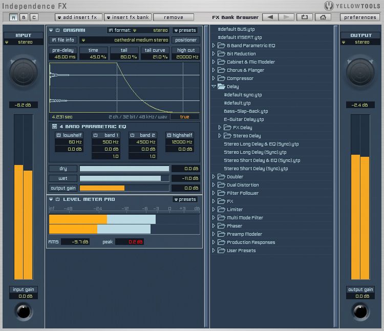Select Bass-Slap-Back.ytp preset
The height and width of the screenshot is (331, 384).
246,111
